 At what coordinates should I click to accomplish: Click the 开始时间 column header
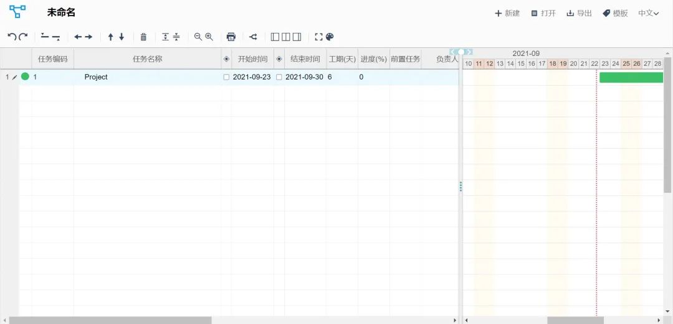point(253,59)
